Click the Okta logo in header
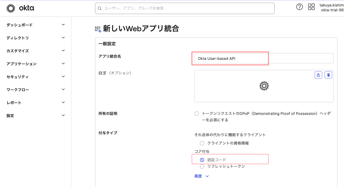Image resolution: width=344 pixels, height=187 pixels. [20, 8]
